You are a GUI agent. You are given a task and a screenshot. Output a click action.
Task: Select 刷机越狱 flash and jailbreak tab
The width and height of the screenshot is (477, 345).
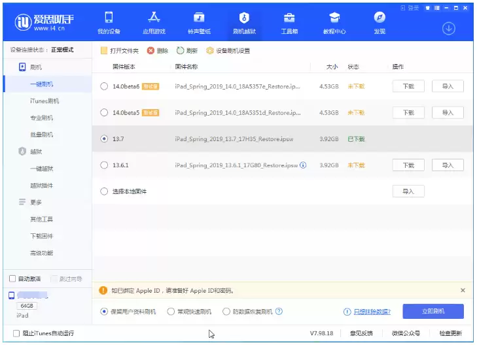click(x=244, y=23)
